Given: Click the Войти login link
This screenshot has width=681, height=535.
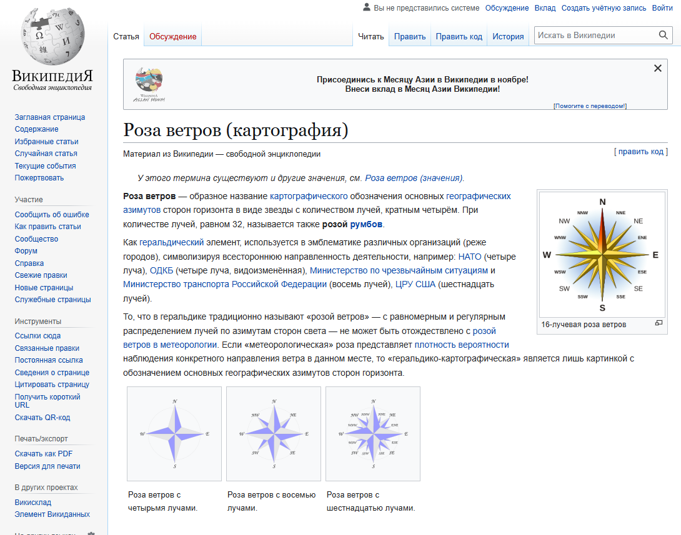Looking at the screenshot, I should pos(662,8).
